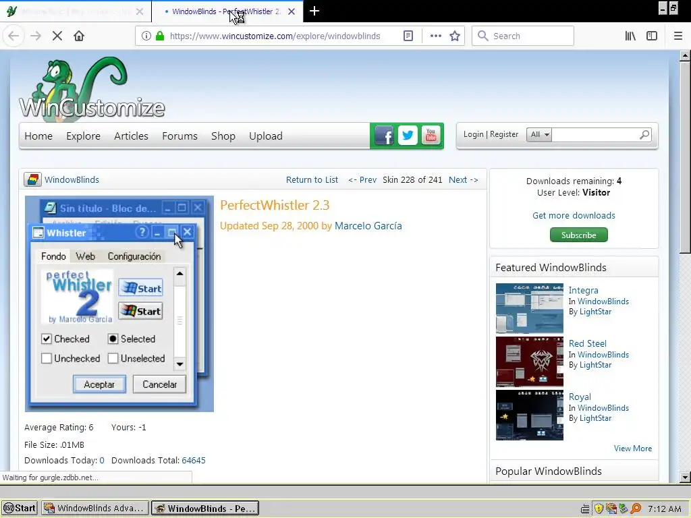Open the Shop menu item
691x518 pixels.
[x=223, y=136]
